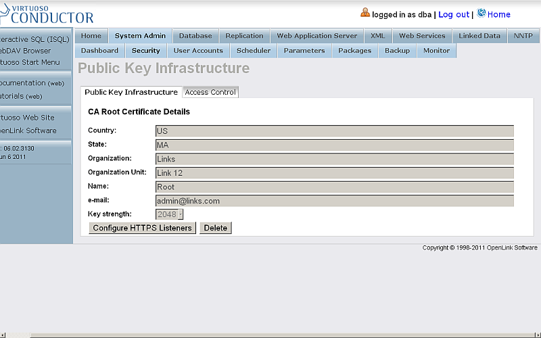Click the Virtuoso Conductor logo
The width and height of the screenshot is (541, 338).
(x=47, y=13)
